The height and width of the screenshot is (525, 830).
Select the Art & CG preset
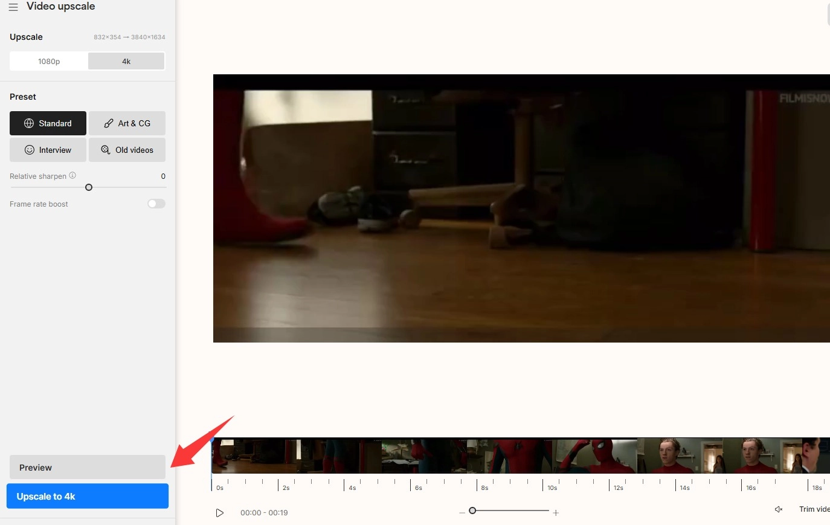pos(127,123)
